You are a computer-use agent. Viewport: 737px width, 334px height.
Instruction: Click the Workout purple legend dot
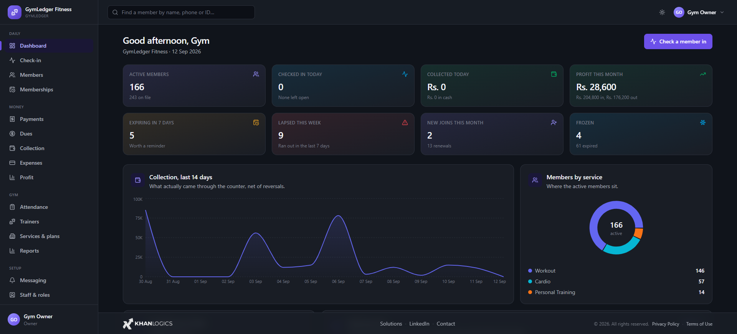[x=530, y=271]
